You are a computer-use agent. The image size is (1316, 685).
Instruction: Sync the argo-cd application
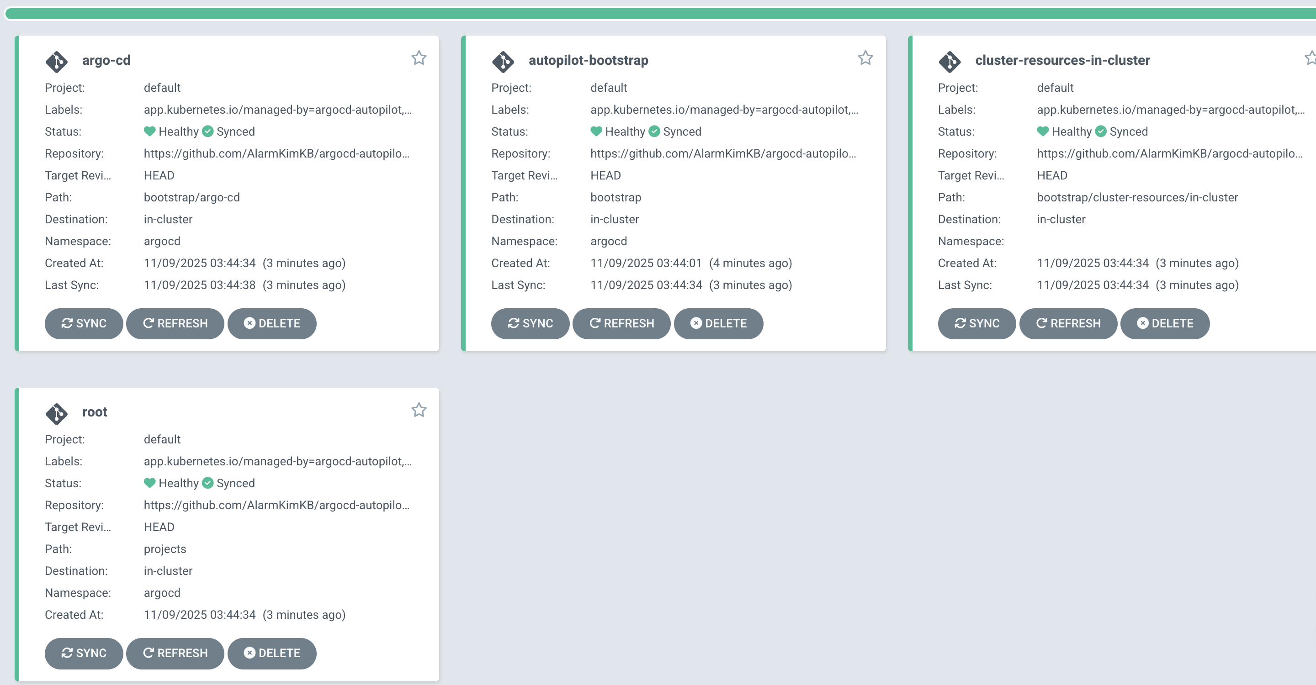[84, 323]
